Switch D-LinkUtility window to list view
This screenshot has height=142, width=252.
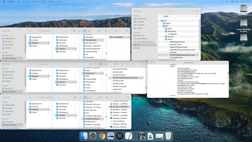pyautogui.click(x=79, y=31)
